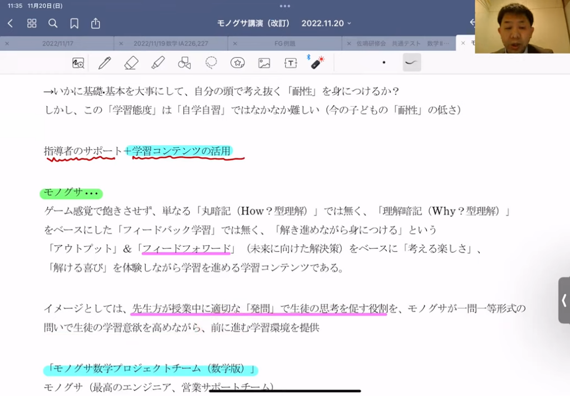Viewport: 570px width, 396px height.
Task: Select the Shapes tool
Action: 184,63
